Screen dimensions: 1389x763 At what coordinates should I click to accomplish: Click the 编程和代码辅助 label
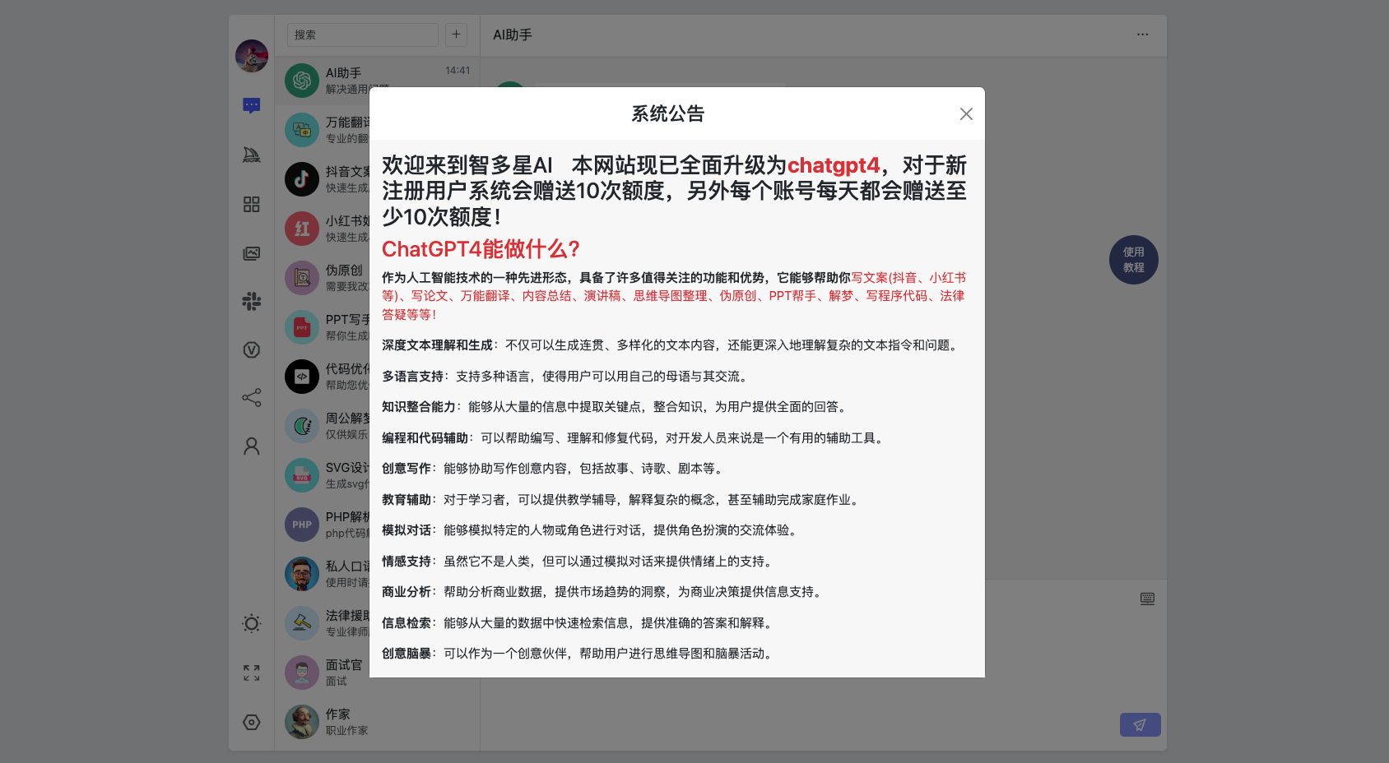[425, 438]
